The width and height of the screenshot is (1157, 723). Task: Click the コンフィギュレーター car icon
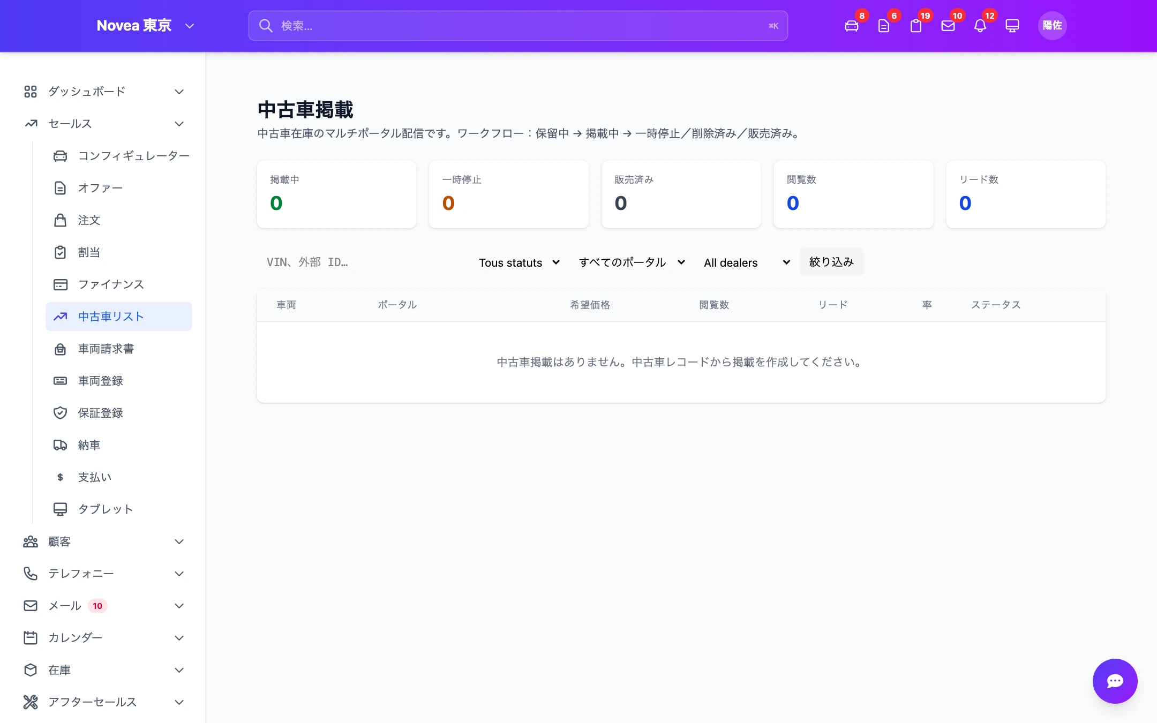tap(61, 156)
